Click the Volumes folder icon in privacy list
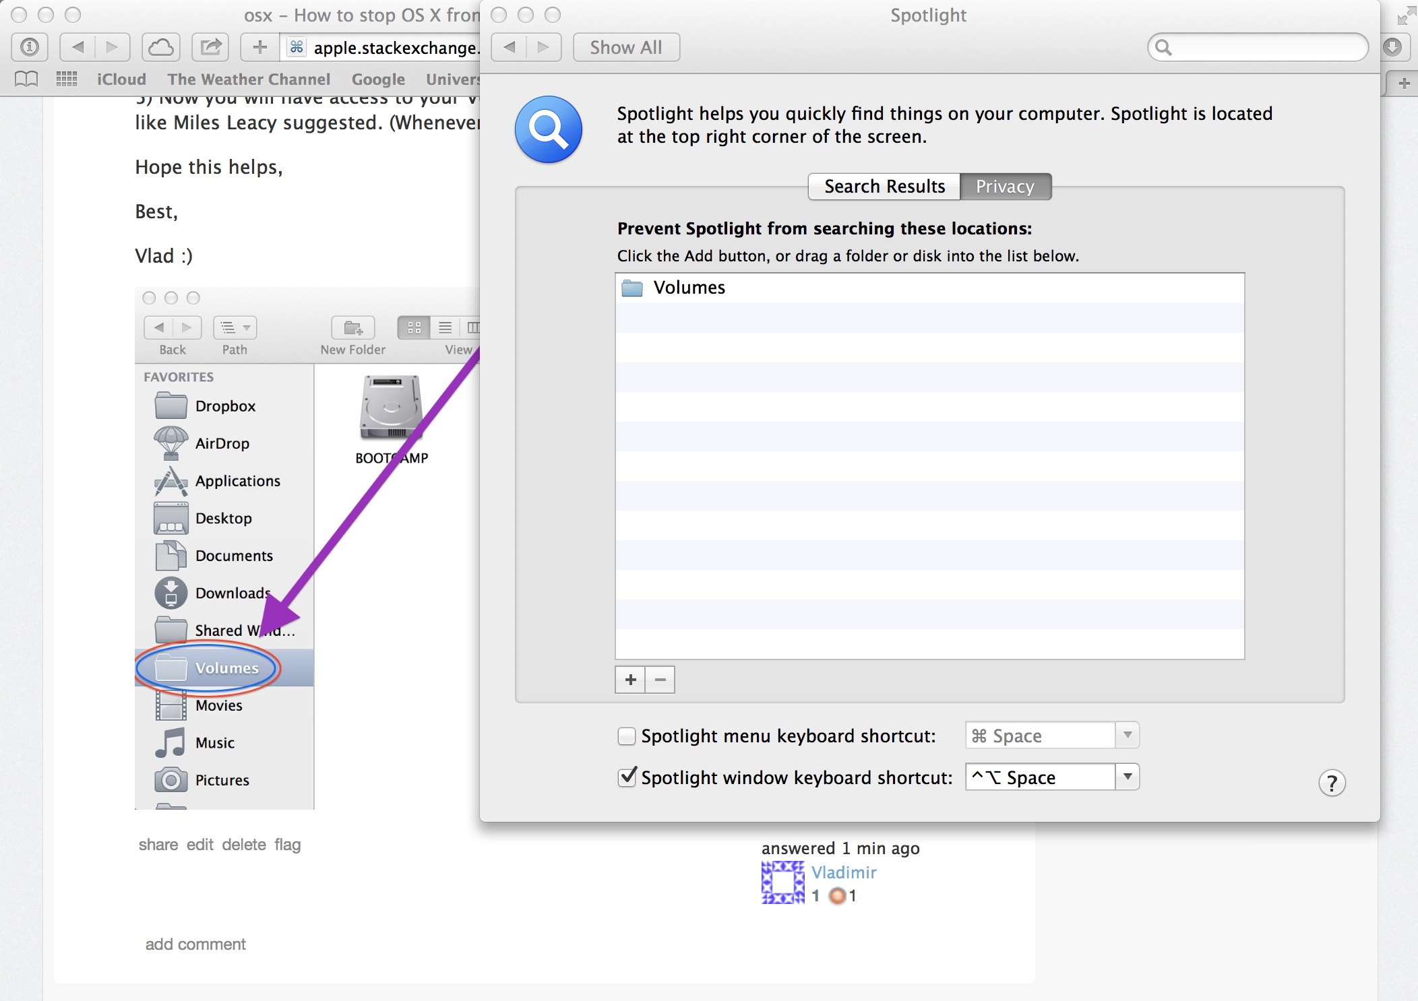1418x1001 pixels. tap(631, 288)
